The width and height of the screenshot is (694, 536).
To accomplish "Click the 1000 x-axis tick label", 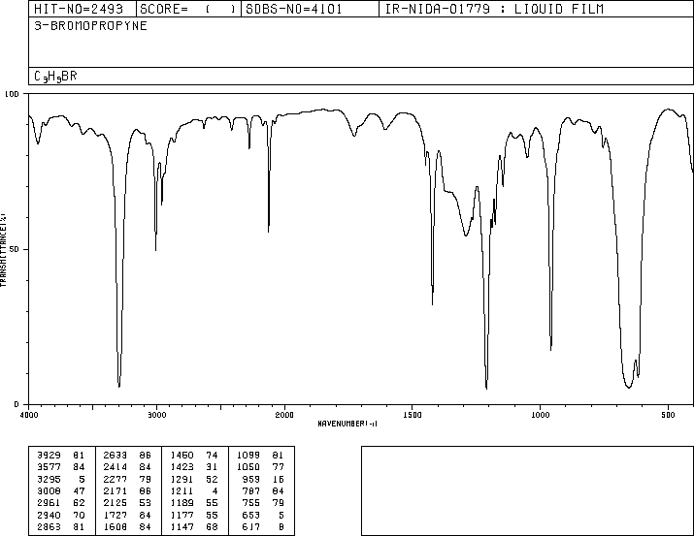I will pos(540,415).
